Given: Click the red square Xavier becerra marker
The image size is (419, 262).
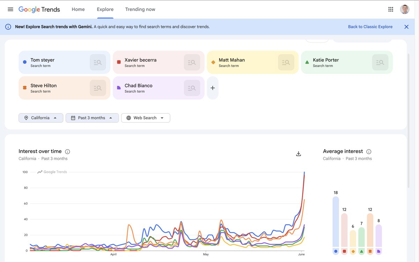Looking at the screenshot, I should 119,62.
